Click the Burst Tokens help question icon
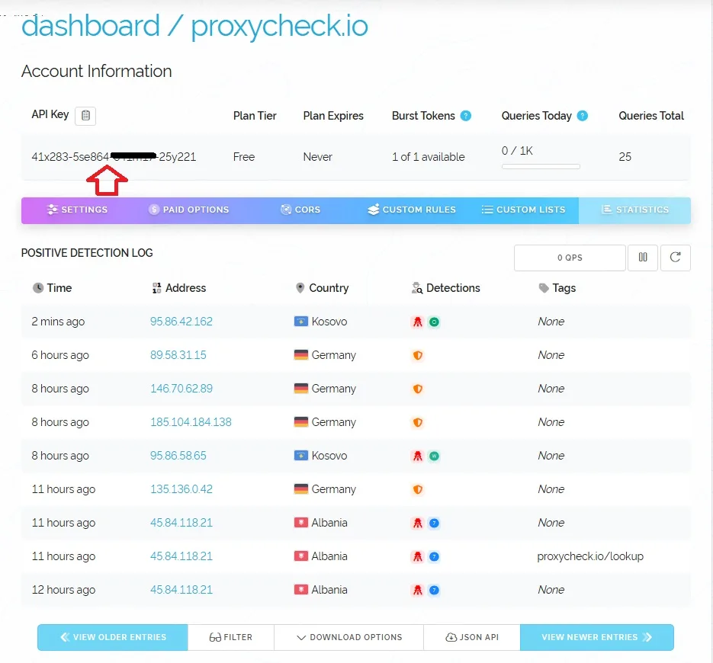The width and height of the screenshot is (713, 663). (466, 116)
